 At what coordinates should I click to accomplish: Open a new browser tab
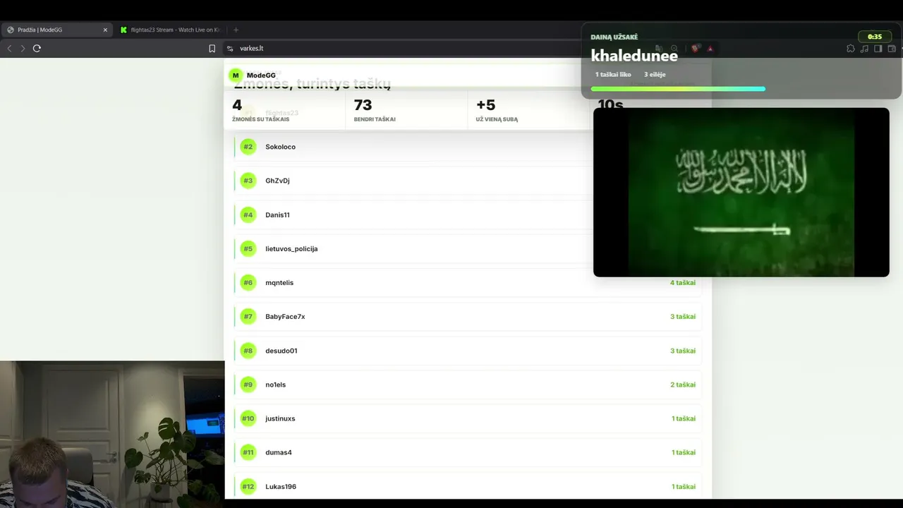click(x=236, y=30)
